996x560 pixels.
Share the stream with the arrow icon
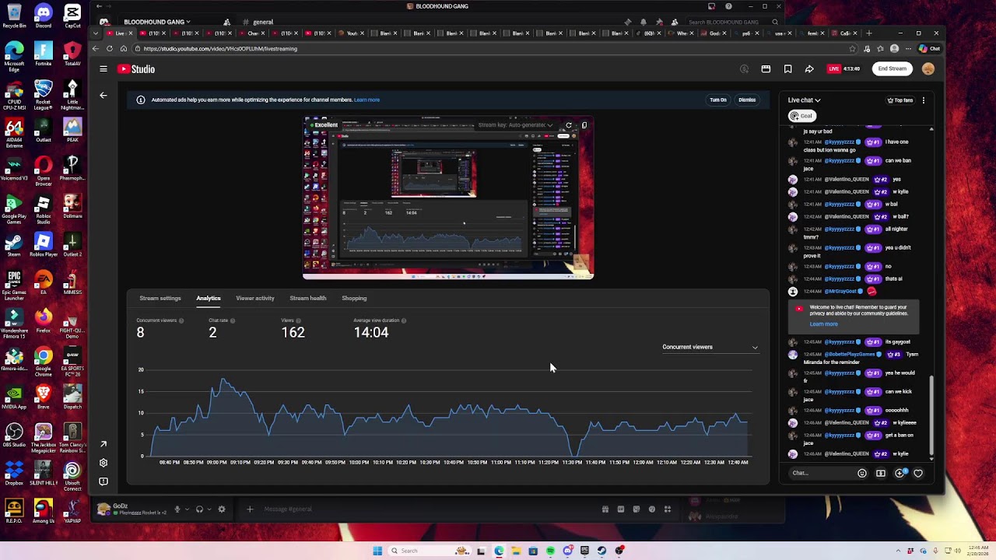pyautogui.click(x=809, y=69)
